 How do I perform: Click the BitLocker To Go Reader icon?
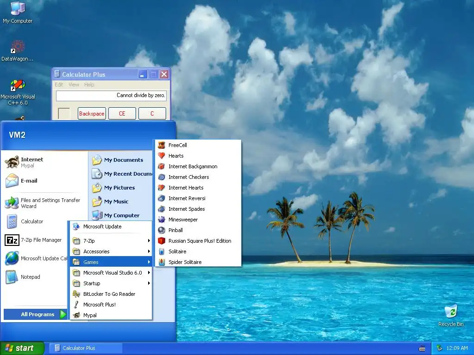coord(76,294)
